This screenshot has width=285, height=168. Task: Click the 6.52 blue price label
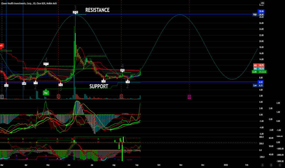point(261,82)
